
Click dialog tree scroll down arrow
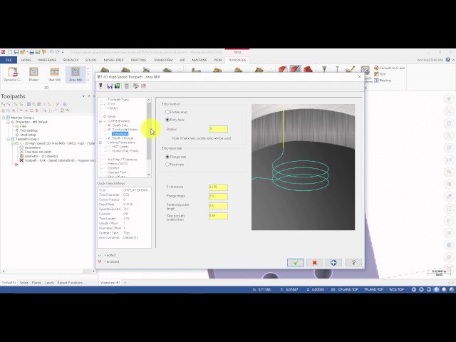(x=149, y=175)
